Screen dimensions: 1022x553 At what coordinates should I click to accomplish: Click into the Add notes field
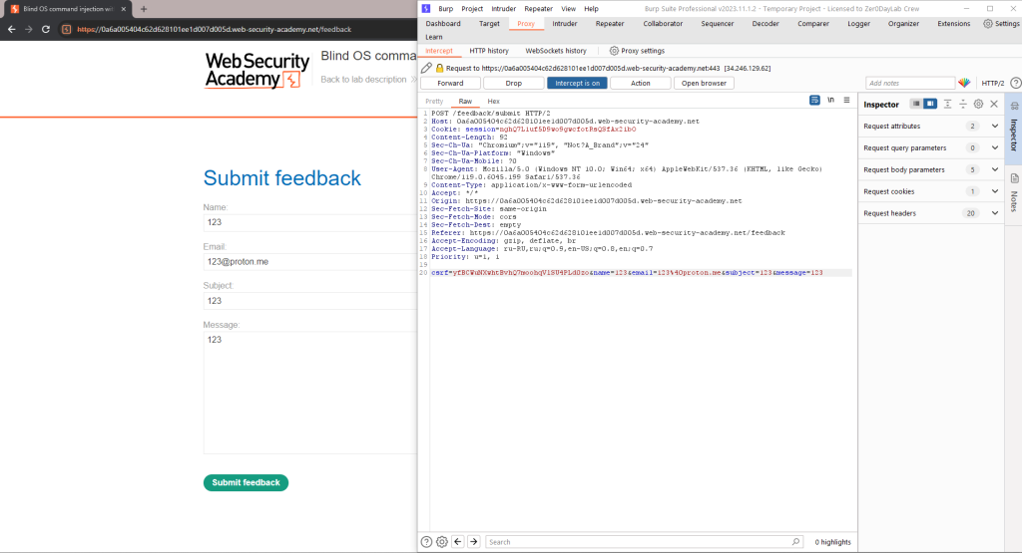[909, 84]
